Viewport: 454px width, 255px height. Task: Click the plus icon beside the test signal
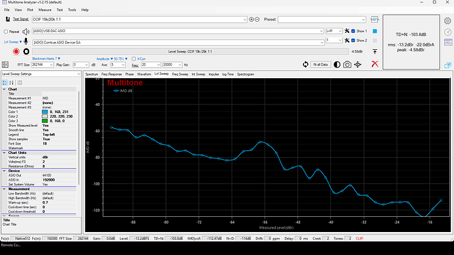pos(251,19)
